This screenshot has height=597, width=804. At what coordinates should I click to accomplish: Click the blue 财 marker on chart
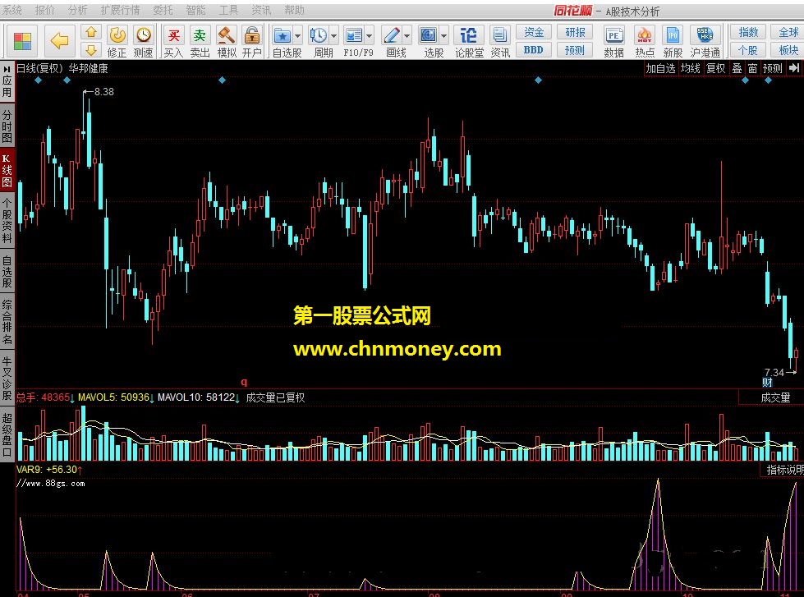(767, 382)
